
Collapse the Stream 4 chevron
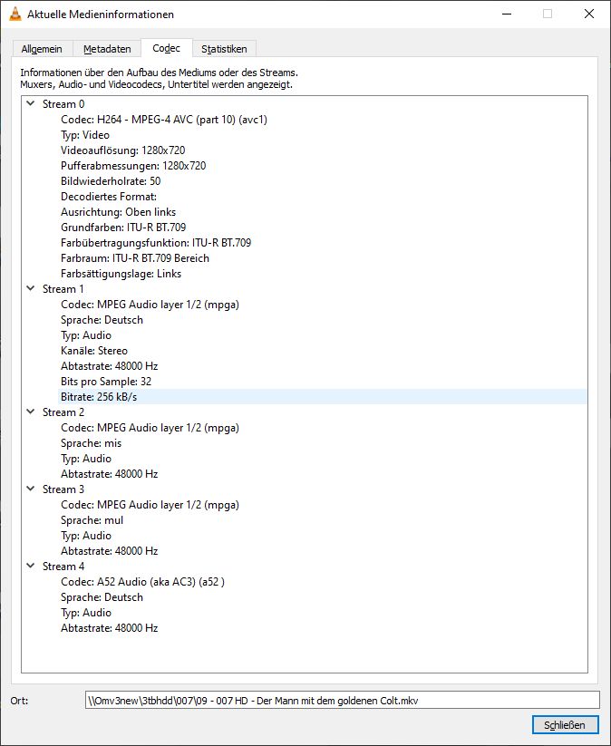click(30, 567)
